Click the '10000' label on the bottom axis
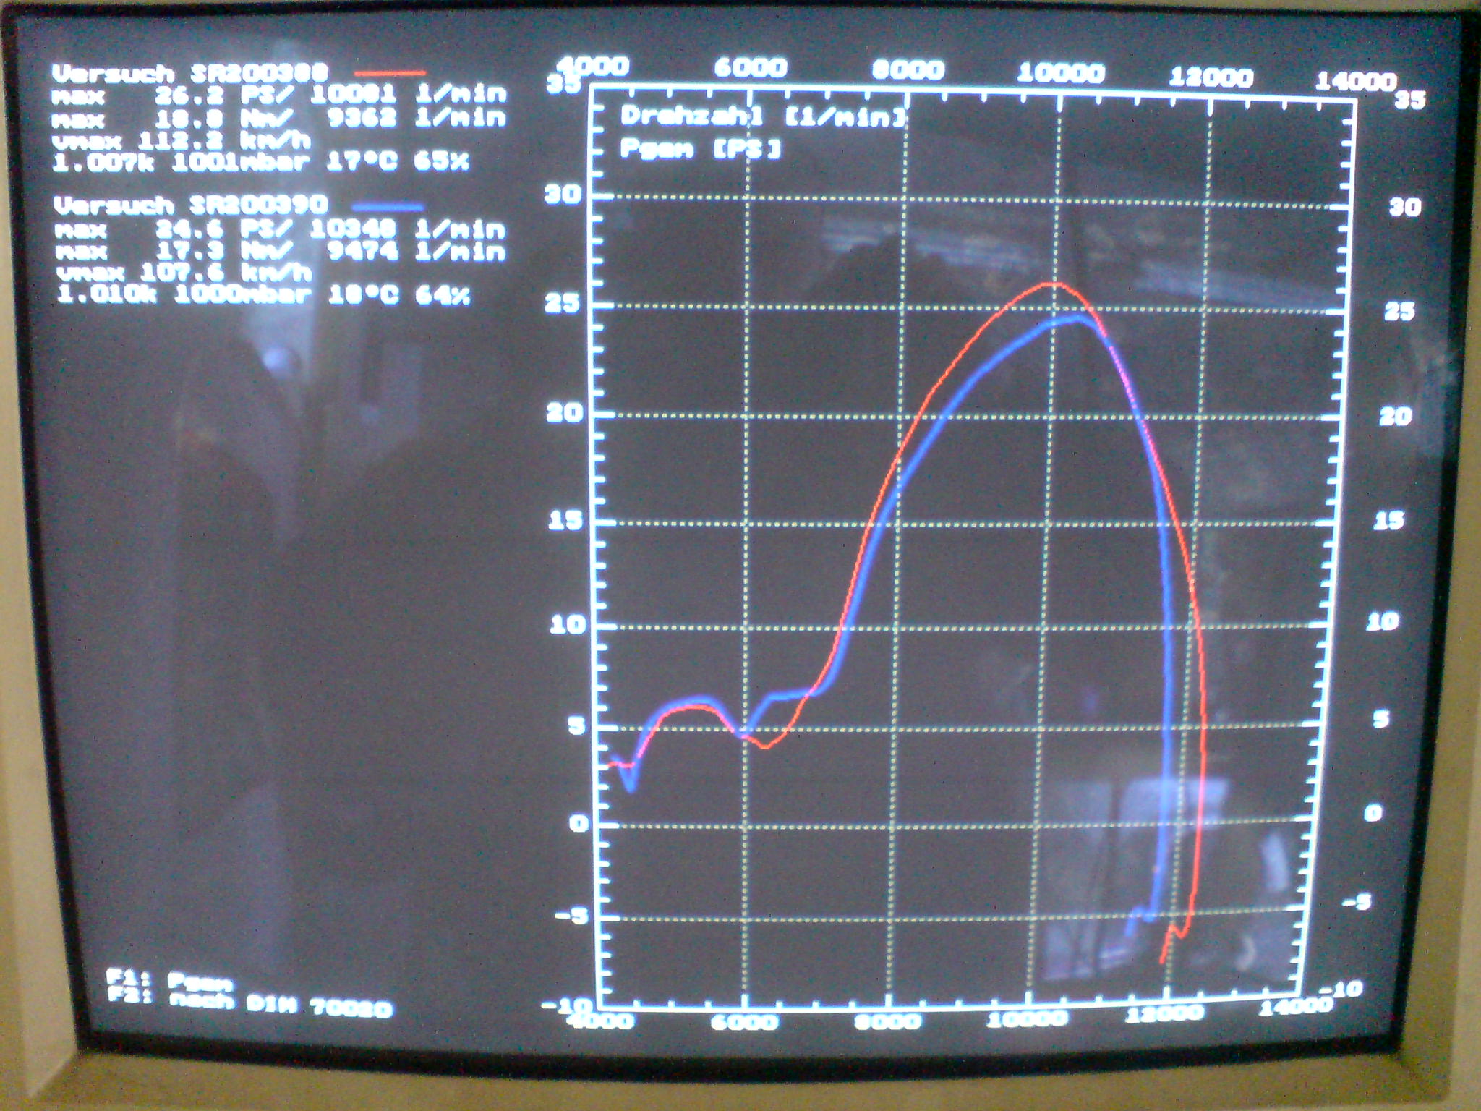1481x1111 pixels. click(1027, 1018)
